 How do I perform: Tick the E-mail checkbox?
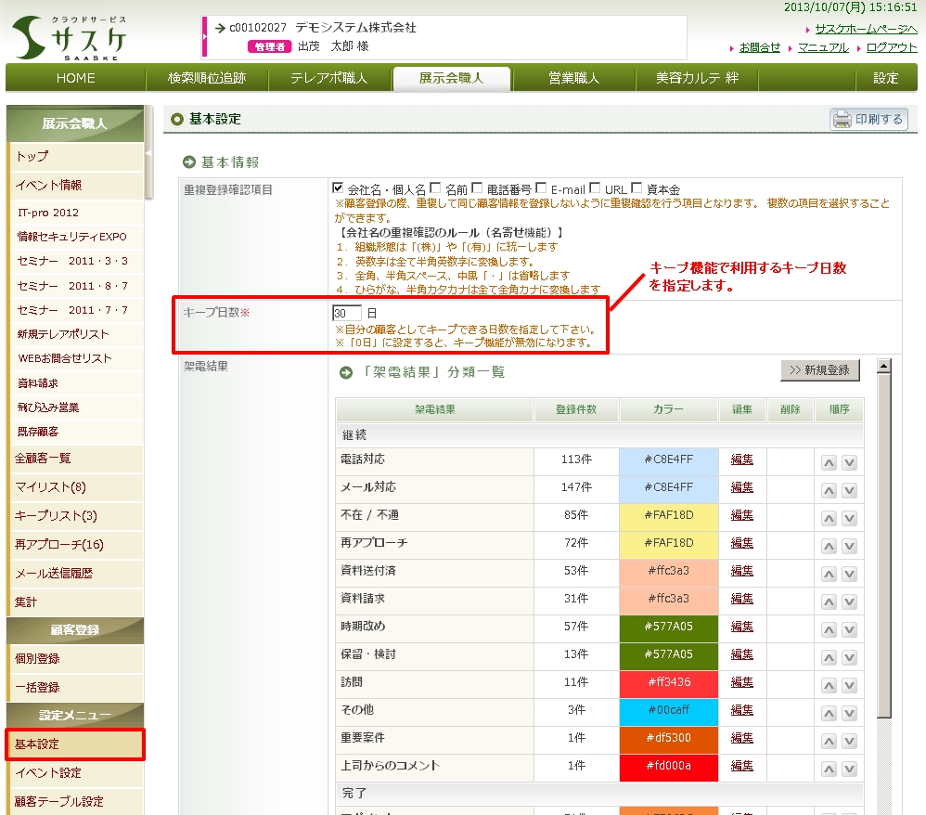[541, 188]
